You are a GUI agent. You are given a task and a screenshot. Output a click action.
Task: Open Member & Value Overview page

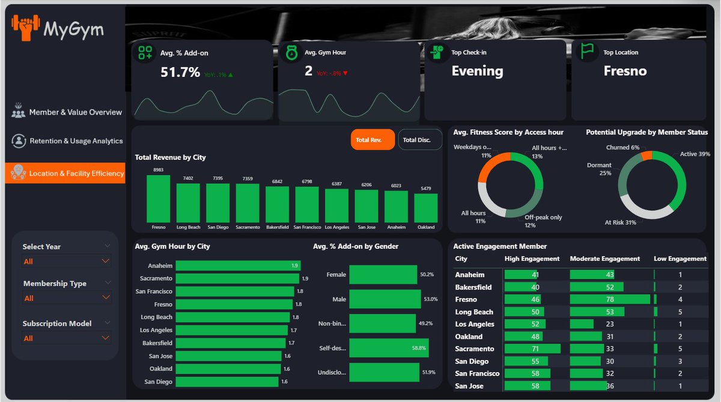65,112
